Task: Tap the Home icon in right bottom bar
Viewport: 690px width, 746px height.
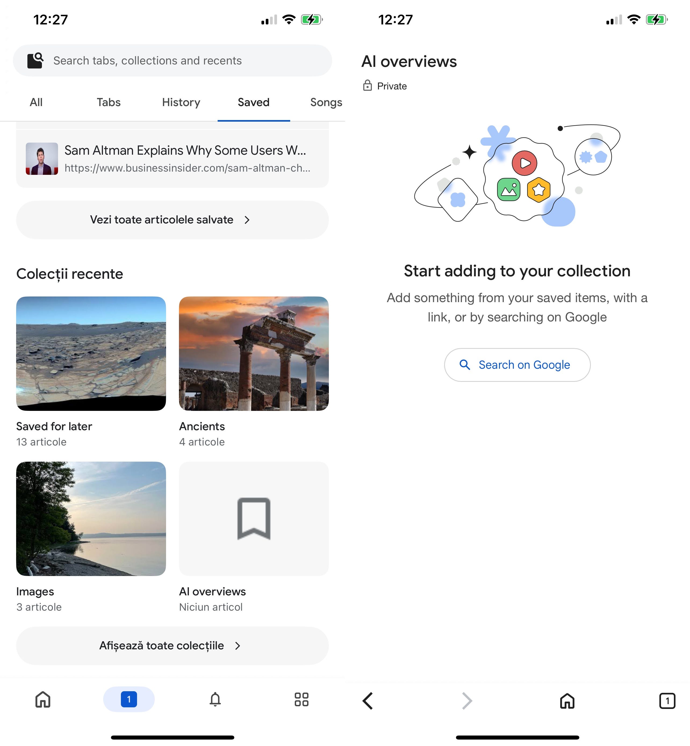Action: click(567, 701)
